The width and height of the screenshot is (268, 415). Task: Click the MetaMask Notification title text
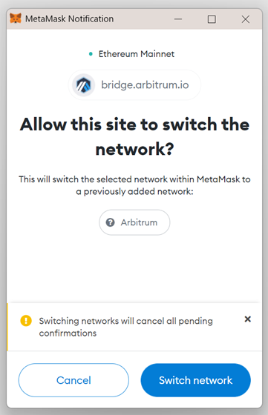click(70, 19)
